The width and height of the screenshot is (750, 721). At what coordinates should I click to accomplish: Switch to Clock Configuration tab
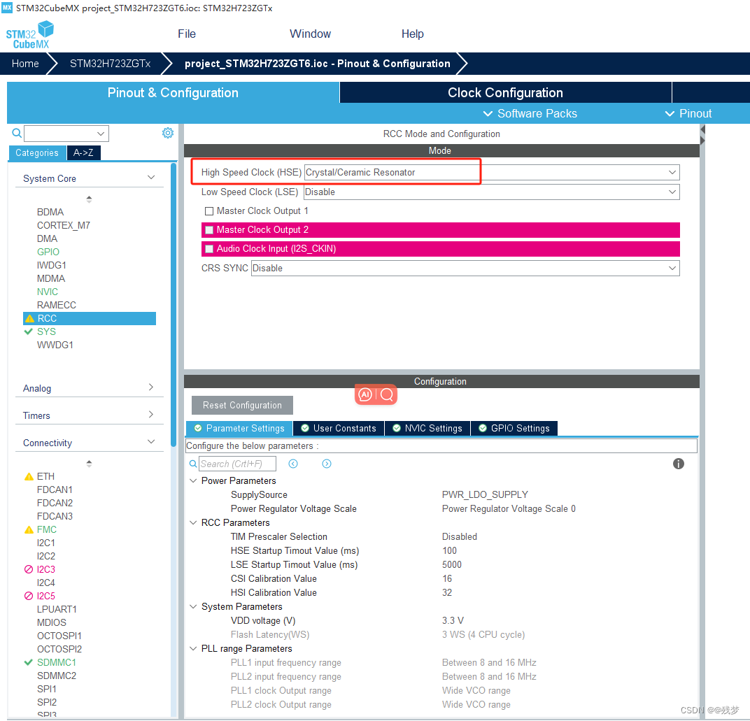(x=506, y=93)
